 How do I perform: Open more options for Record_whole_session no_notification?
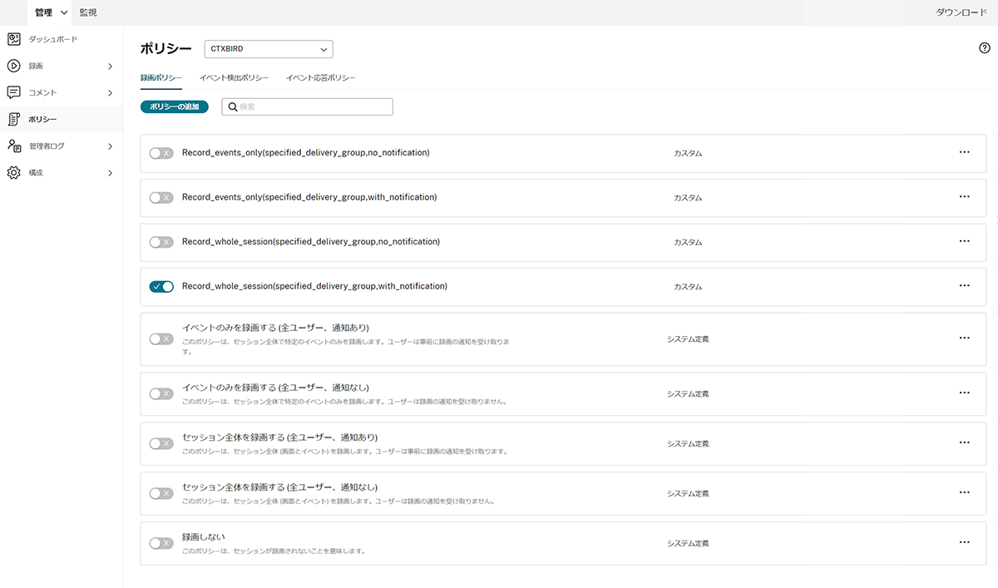point(965,241)
